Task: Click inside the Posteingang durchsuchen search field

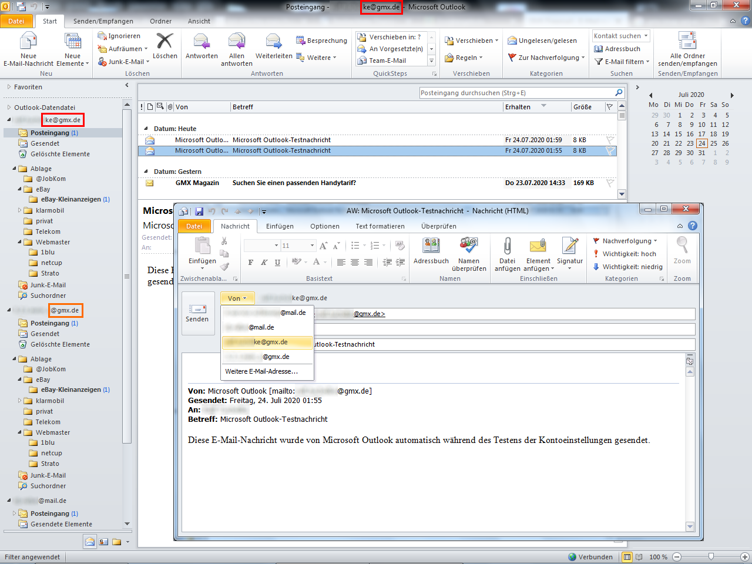Action: click(x=517, y=92)
